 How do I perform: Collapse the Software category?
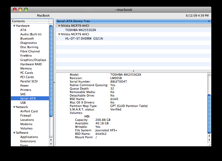pyautogui.click(x=14, y=133)
